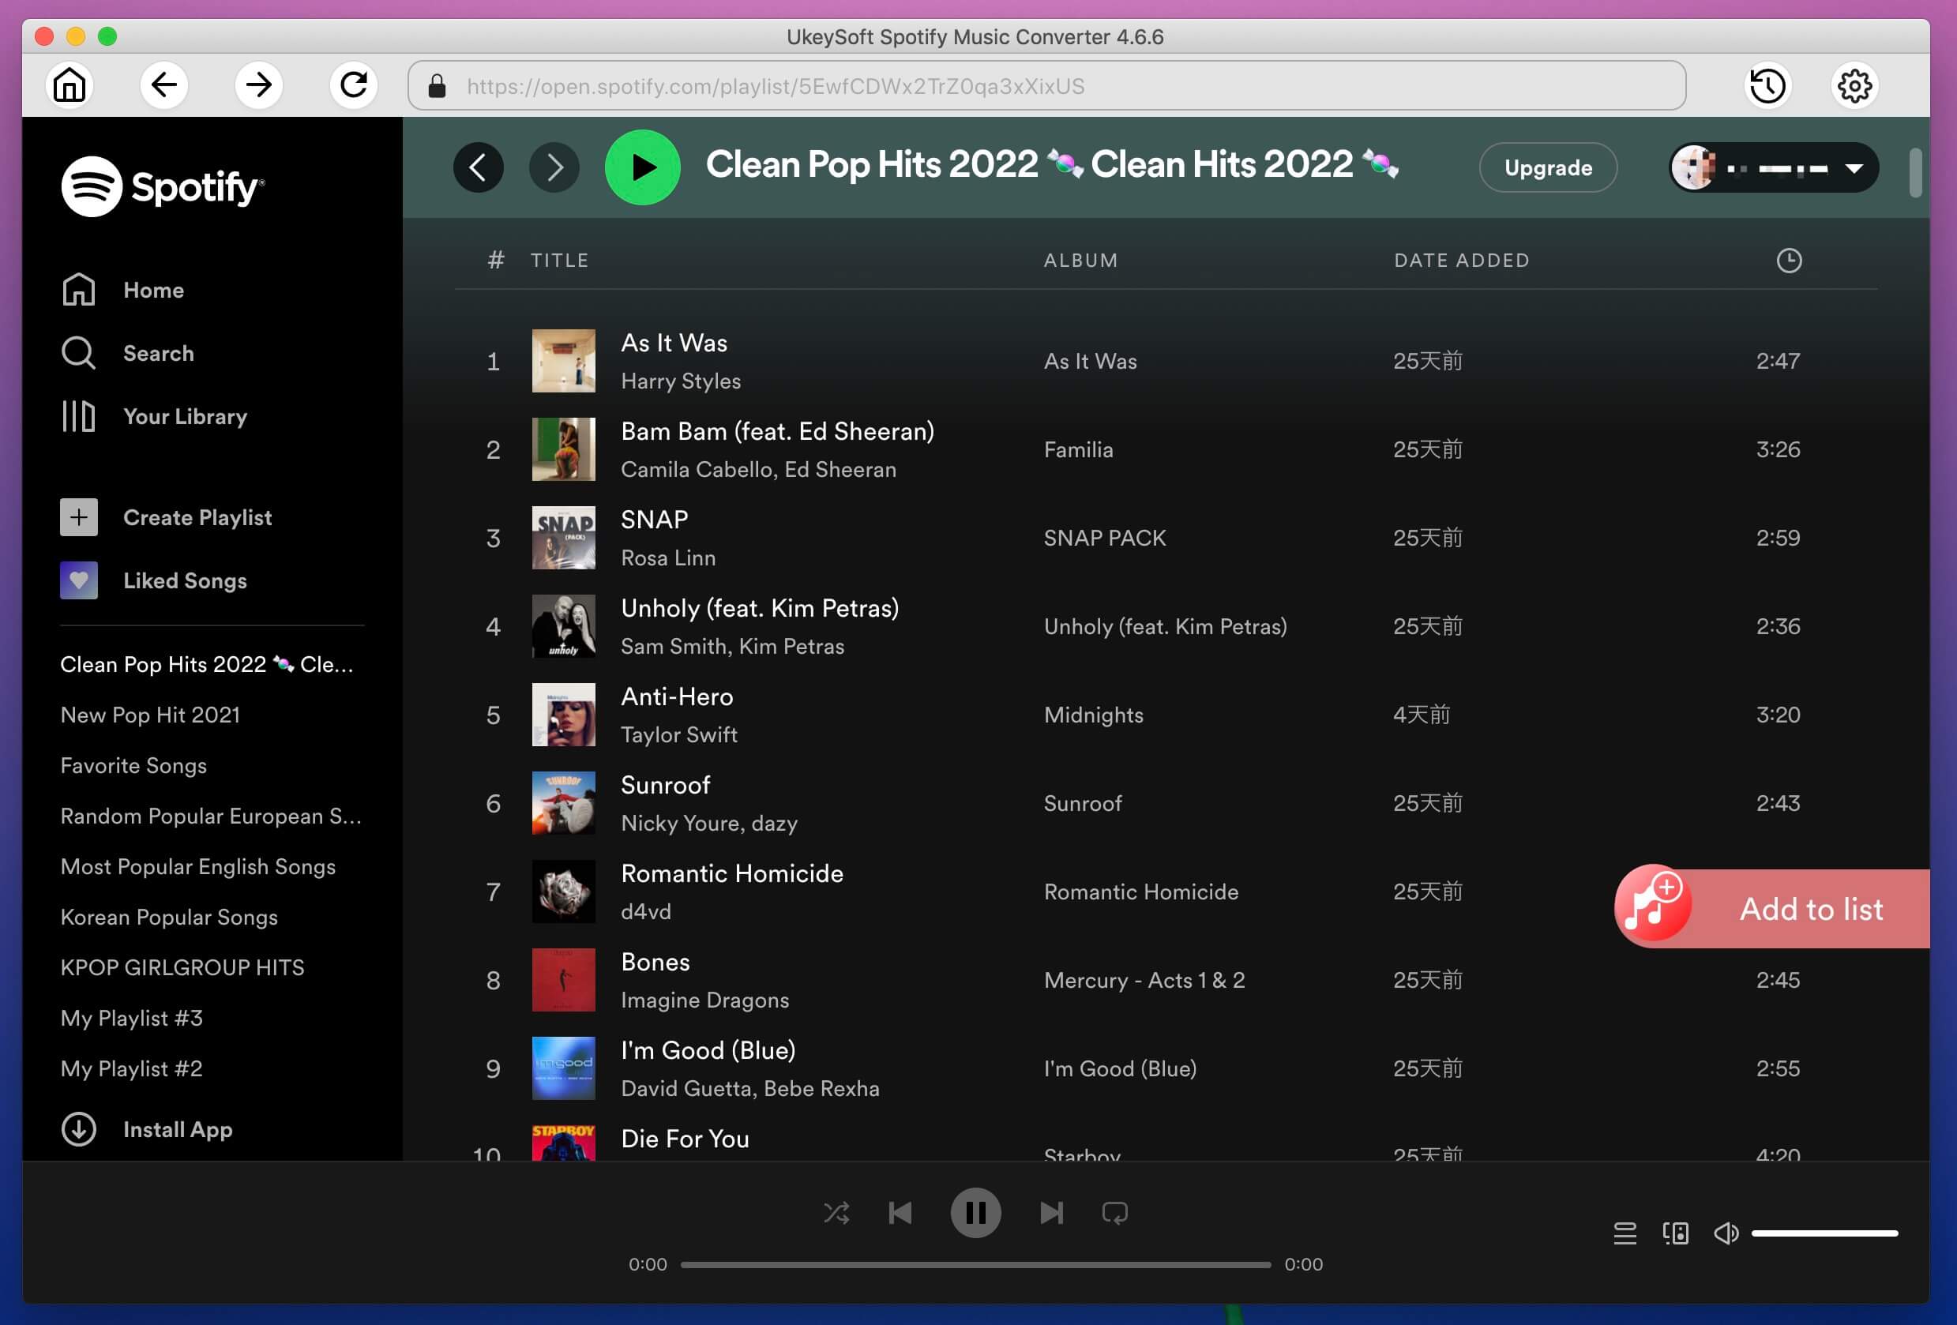Click the history/recently played icon
Screen dimensions: 1957x1325
pos(1769,84)
